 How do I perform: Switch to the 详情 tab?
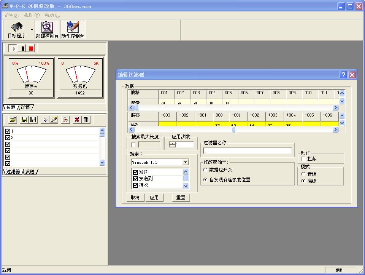point(25,107)
